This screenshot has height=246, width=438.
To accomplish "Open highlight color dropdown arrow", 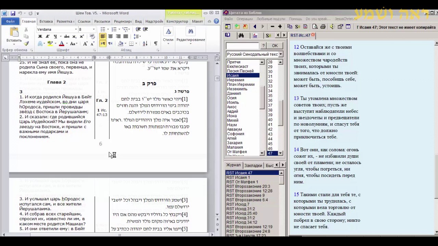I will (55, 43).
